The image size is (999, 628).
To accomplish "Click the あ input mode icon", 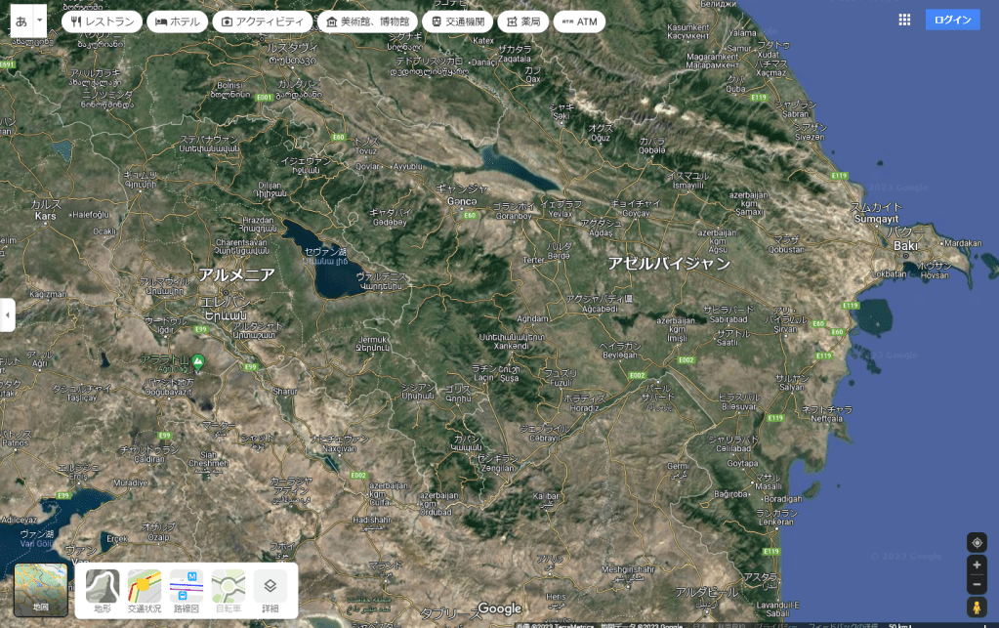I will click(x=21, y=20).
